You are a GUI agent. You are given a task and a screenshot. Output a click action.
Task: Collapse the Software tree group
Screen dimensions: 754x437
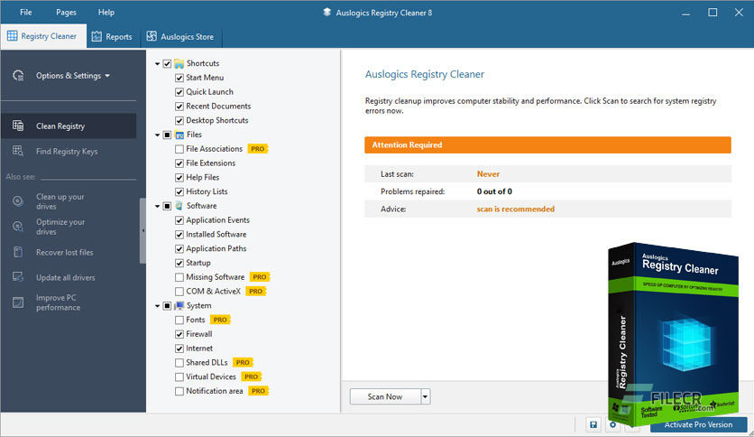click(157, 206)
